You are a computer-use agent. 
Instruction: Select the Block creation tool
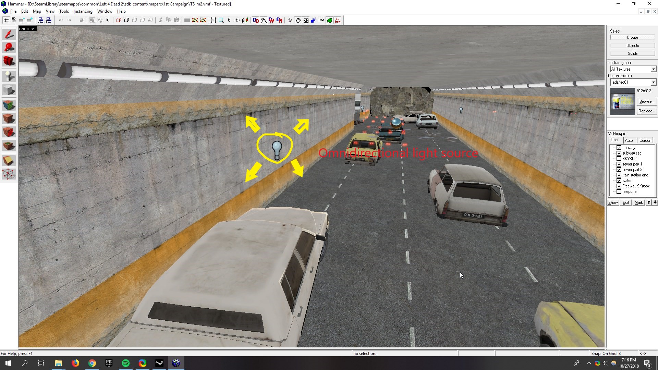(9, 90)
